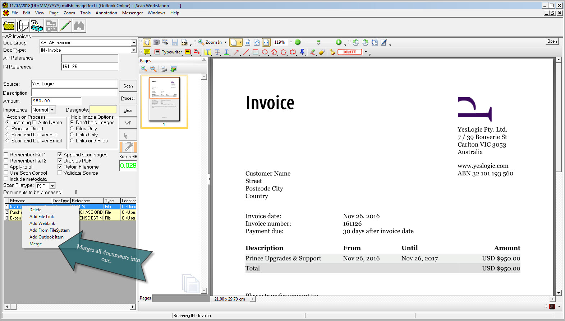Select the strikethrough text tool

pyautogui.click(x=217, y=52)
